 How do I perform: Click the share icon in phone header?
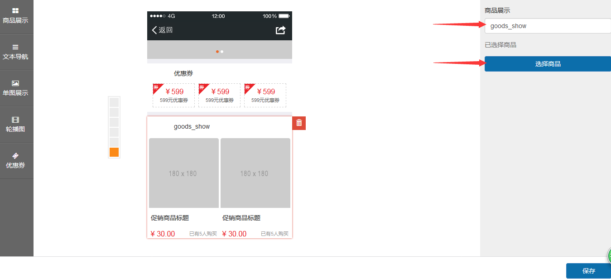(x=281, y=30)
